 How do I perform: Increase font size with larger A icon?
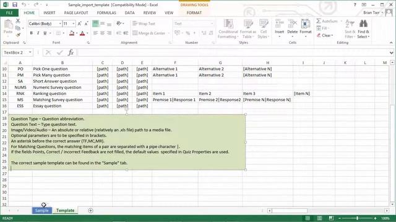(x=80, y=23)
